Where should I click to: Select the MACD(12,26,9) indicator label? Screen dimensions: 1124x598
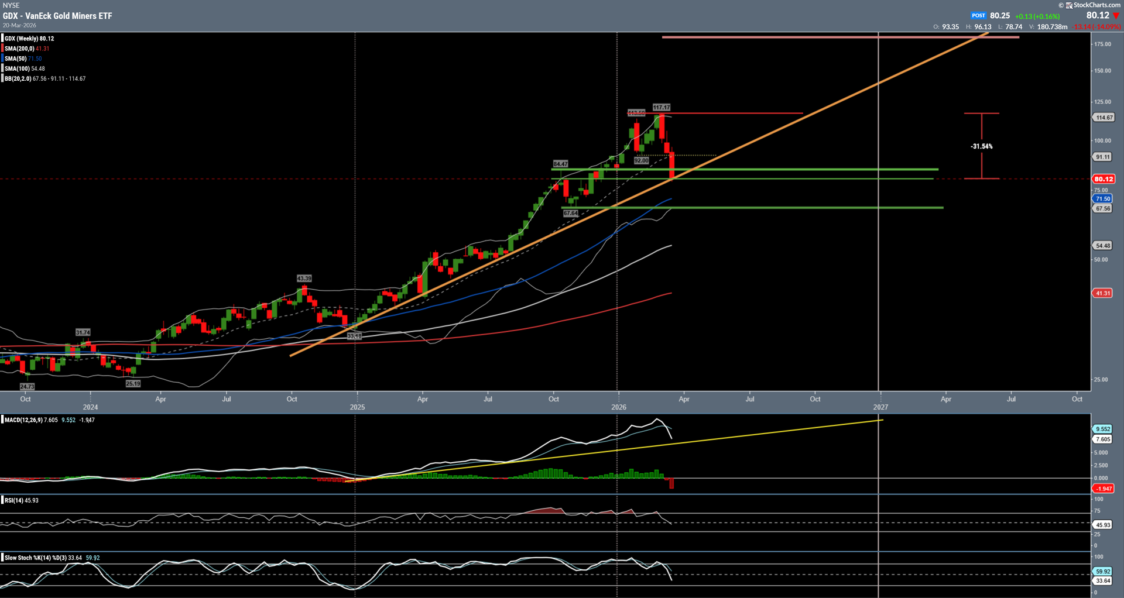click(x=23, y=420)
